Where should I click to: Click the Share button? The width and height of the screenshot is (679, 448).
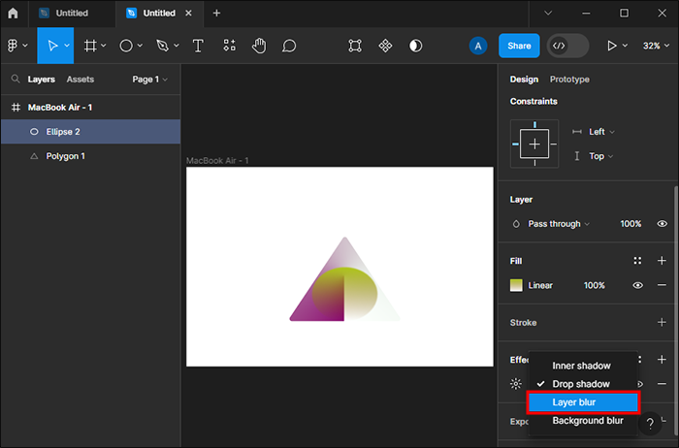point(519,46)
